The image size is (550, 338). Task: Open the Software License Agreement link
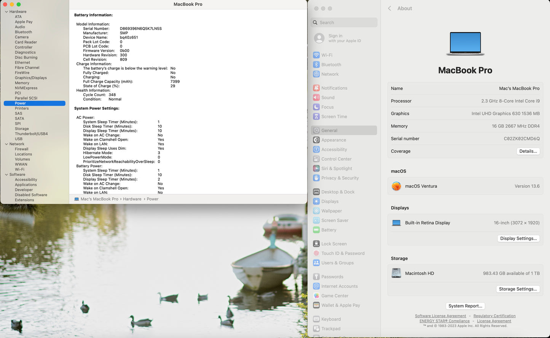coord(440,316)
